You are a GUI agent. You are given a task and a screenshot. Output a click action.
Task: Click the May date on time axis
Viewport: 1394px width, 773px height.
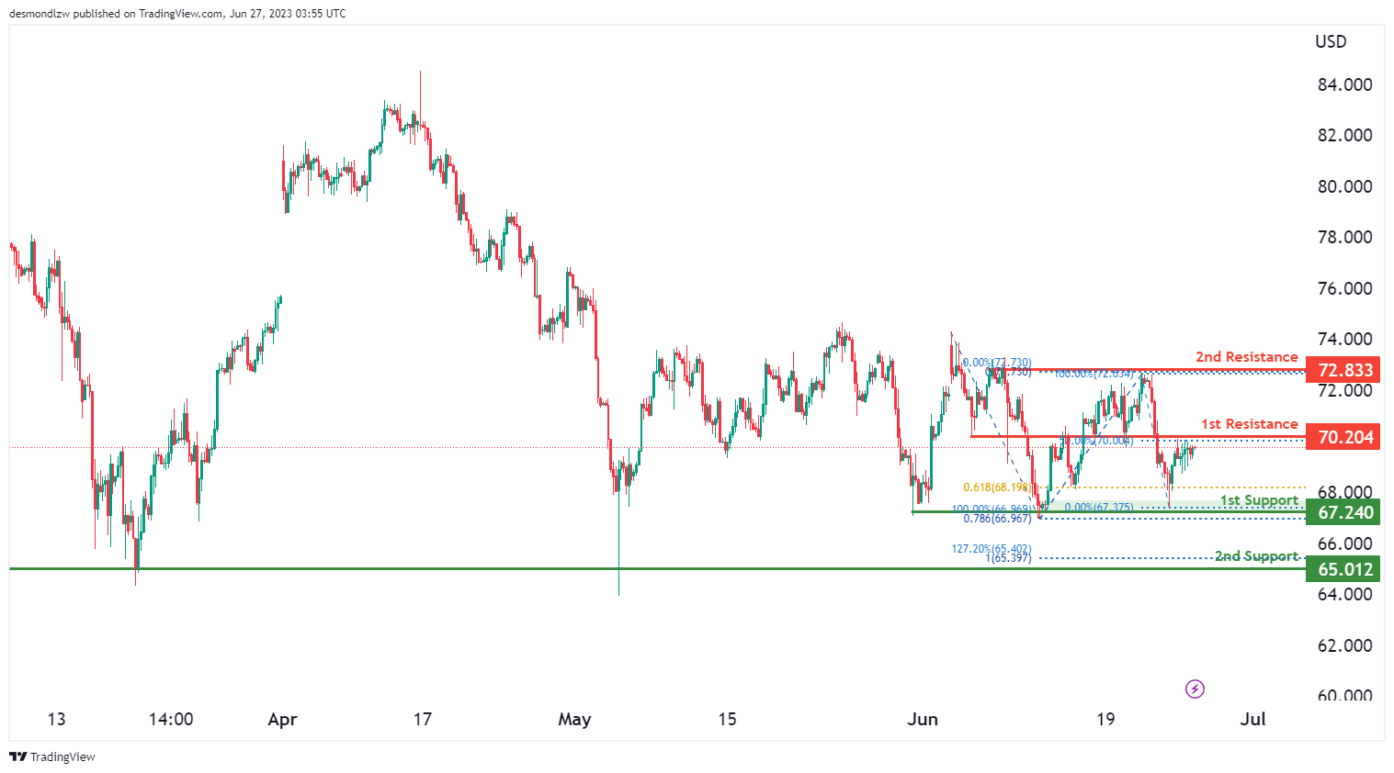[574, 719]
